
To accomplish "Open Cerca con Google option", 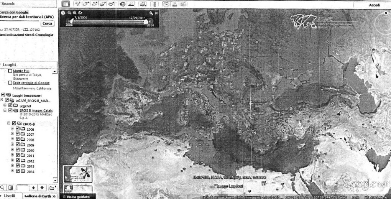I will point(14,12).
